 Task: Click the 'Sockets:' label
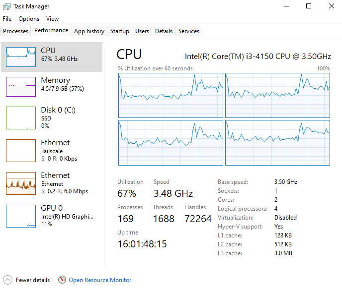228,191
